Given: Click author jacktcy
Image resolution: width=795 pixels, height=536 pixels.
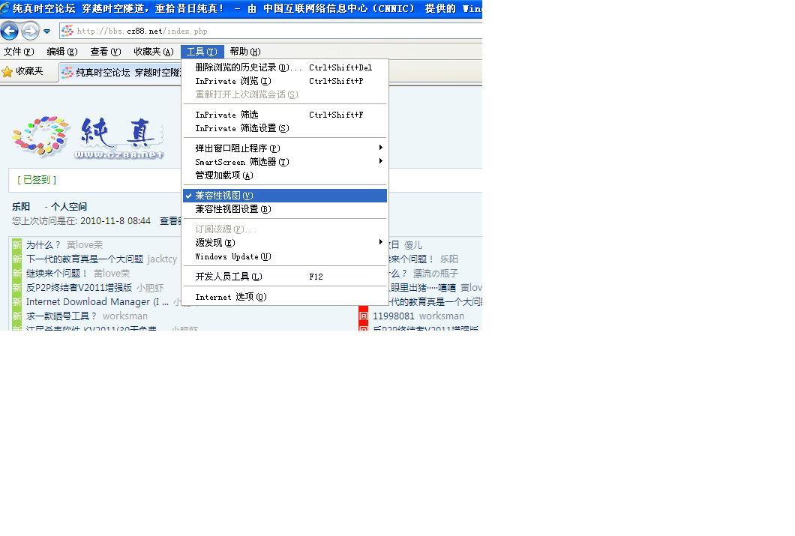Looking at the screenshot, I should 162,259.
